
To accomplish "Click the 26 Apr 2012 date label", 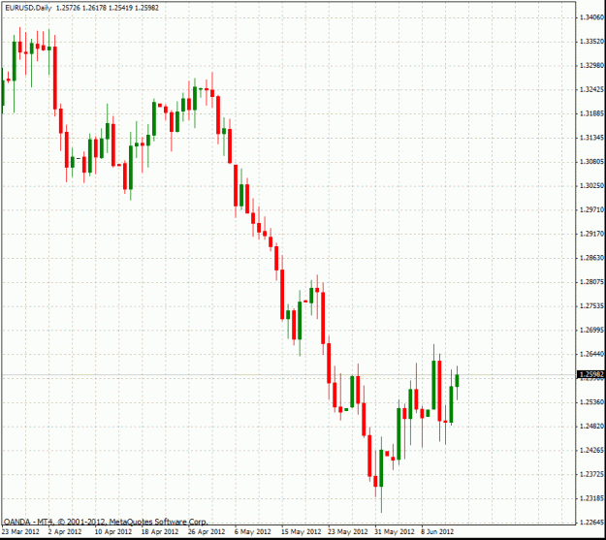I will click(207, 531).
